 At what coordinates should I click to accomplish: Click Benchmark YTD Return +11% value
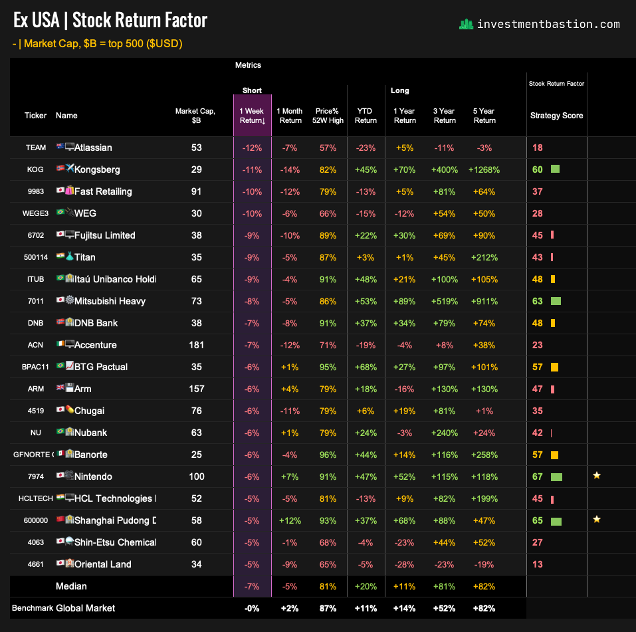[x=366, y=608]
